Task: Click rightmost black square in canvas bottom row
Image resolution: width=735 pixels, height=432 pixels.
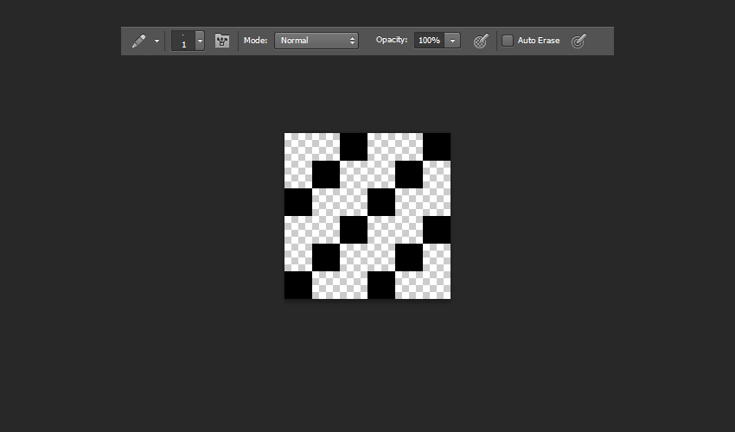Action: pyautogui.click(x=381, y=285)
